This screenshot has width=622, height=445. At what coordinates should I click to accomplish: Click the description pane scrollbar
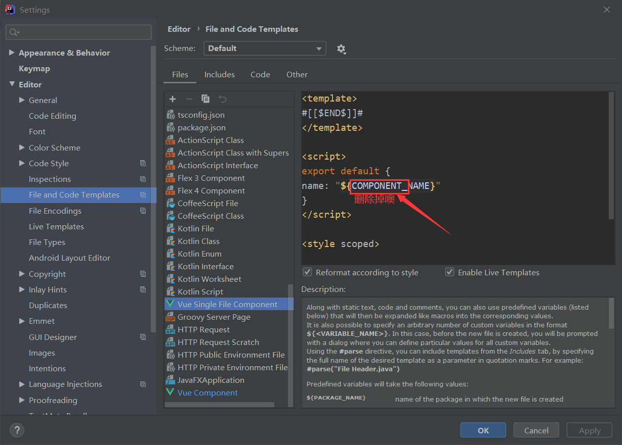(x=611, y=314)
